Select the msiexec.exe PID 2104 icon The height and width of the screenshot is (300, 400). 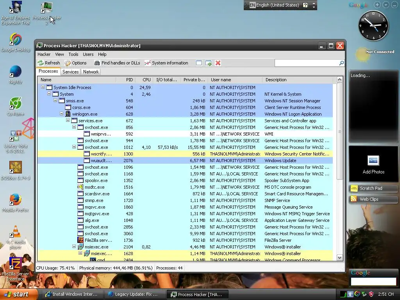point(80,247)
